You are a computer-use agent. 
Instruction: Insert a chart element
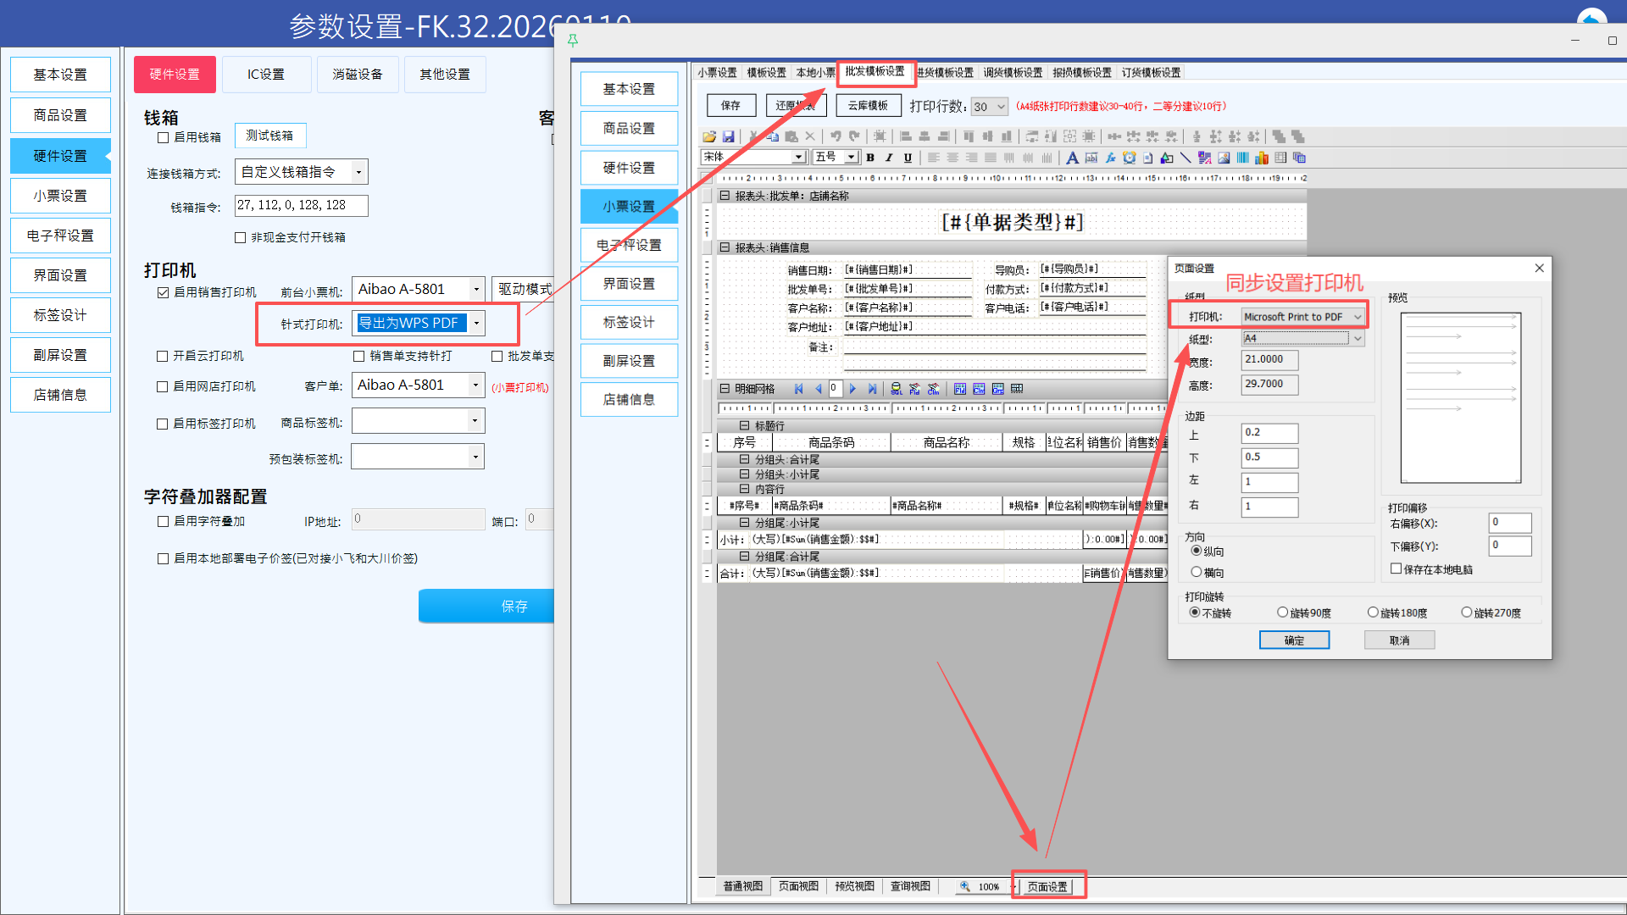click(x=1262, y=158)
